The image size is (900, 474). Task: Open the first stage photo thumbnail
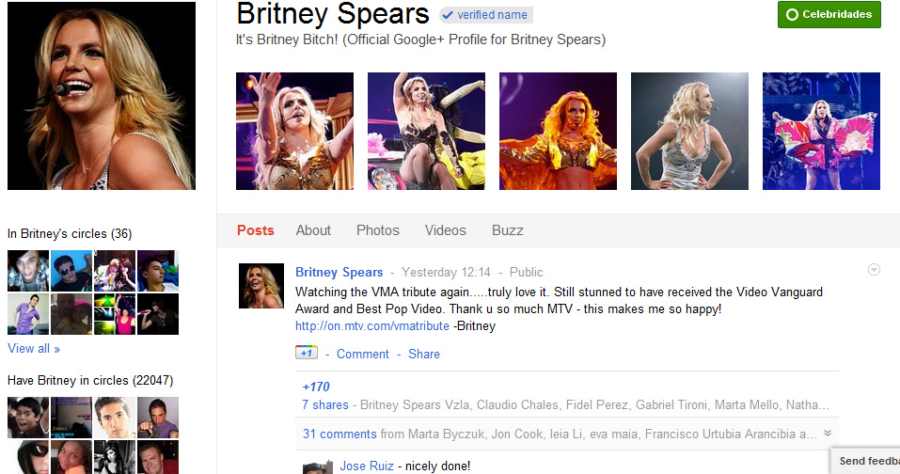294,131
